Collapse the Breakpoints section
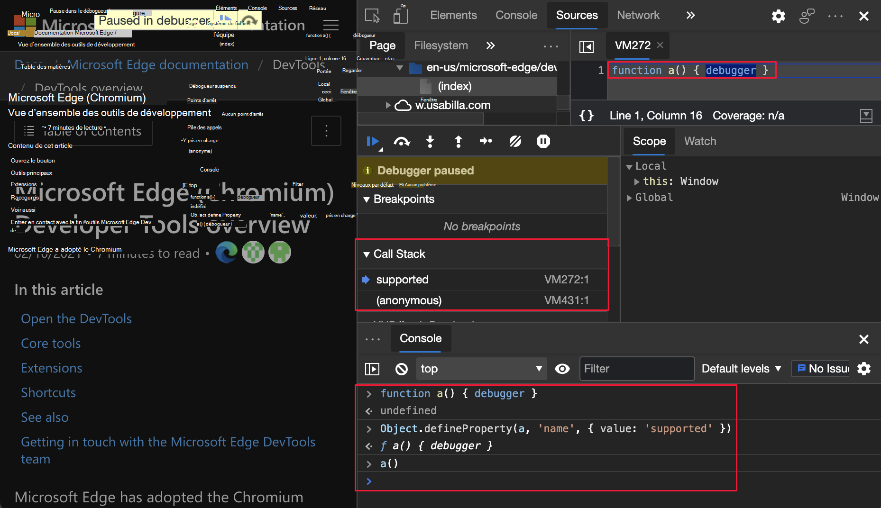This screenshot has height=508, width=881. [x=367, y=200]
